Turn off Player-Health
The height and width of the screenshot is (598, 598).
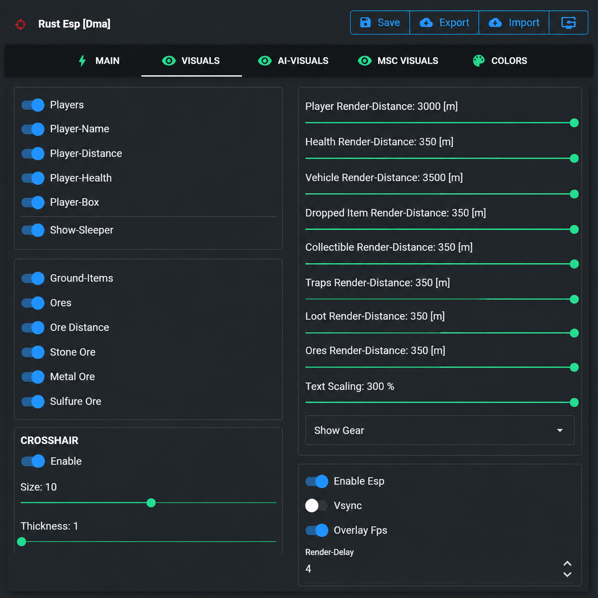[33, 178]
